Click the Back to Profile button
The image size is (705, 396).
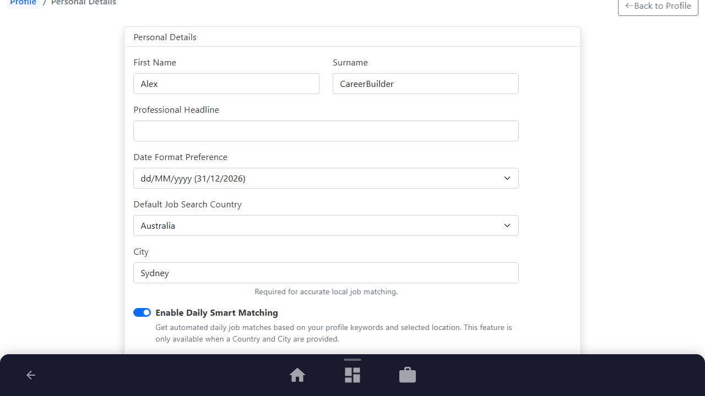tap(658, 6)
